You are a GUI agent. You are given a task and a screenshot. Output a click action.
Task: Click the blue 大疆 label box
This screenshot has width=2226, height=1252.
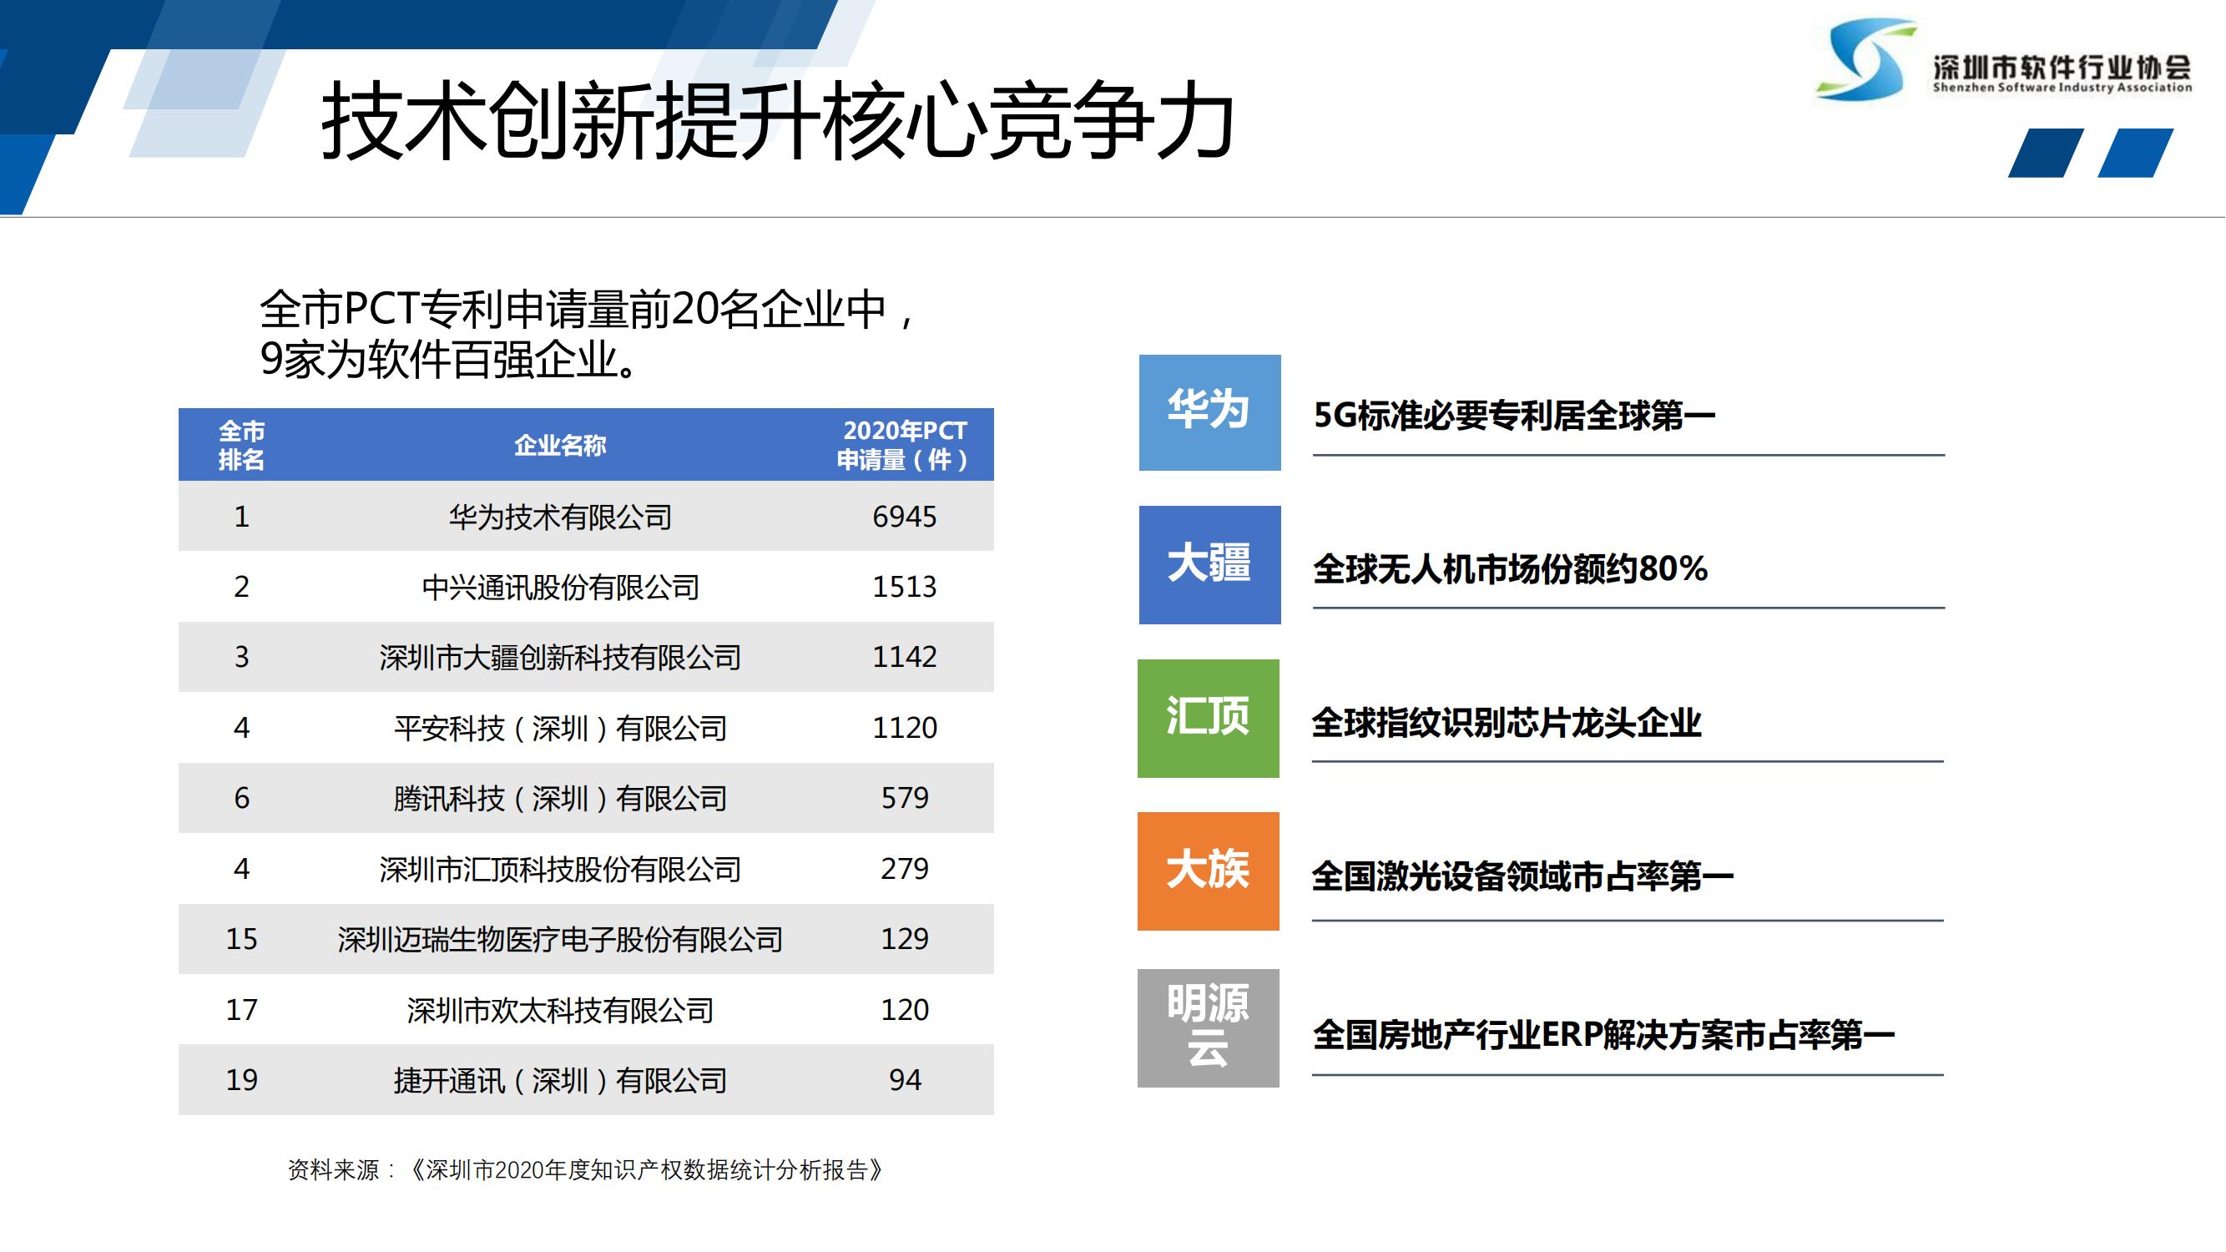click(x=1209, y=565)
